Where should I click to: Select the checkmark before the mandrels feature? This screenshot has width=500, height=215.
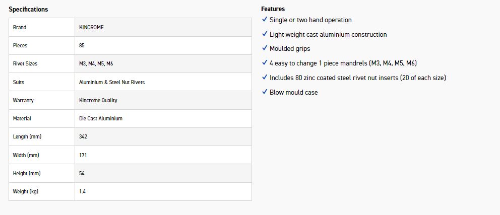pyautogui.click(x=265, y=63)
